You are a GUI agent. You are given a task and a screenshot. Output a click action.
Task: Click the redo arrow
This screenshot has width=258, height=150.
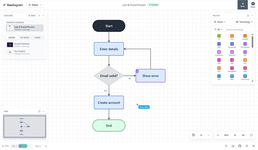(209, 135)
